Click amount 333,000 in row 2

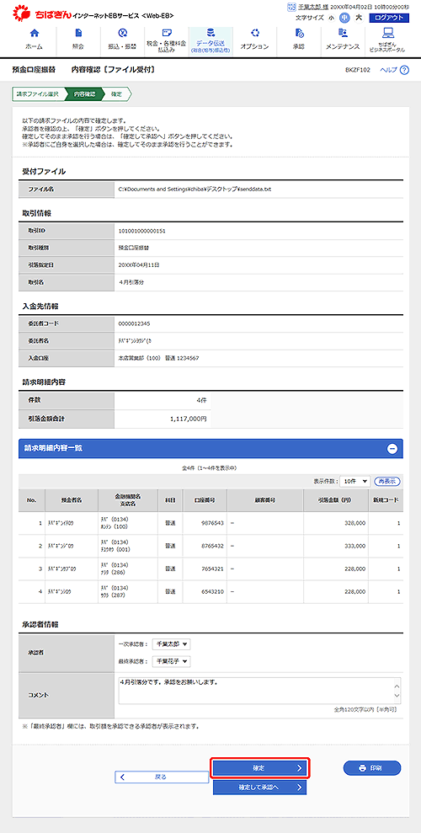[354, 546]
